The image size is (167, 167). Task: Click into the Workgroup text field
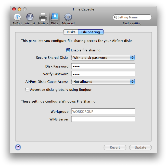[103, 111]
